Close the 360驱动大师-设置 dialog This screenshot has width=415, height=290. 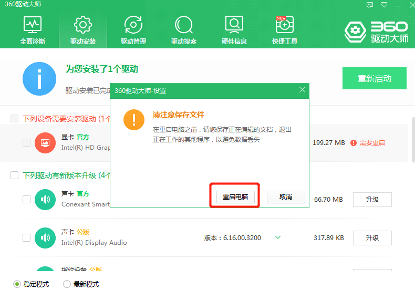click(302, 90)
